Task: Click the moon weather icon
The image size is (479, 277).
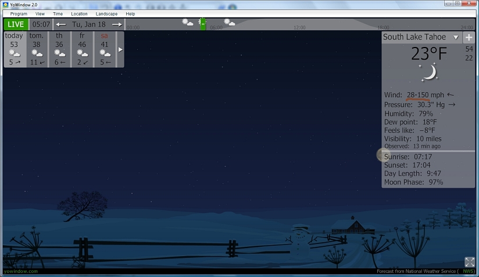Action: coord(429,72)
